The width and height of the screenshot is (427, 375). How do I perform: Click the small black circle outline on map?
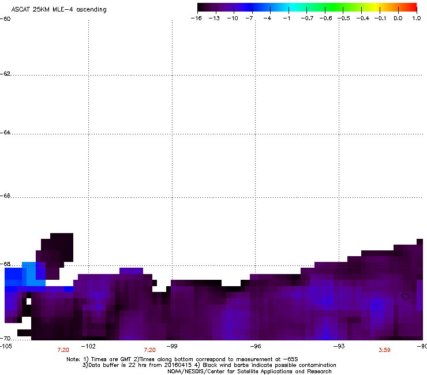(x=406, y=296)
